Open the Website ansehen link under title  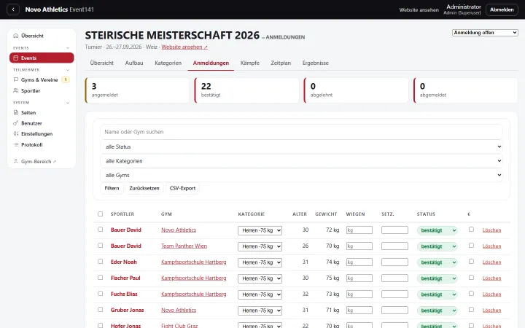[184, 47]
